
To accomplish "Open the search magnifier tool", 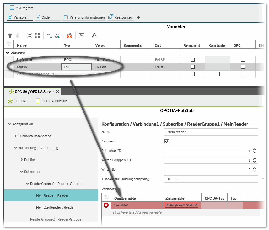I will coord(94,35).
